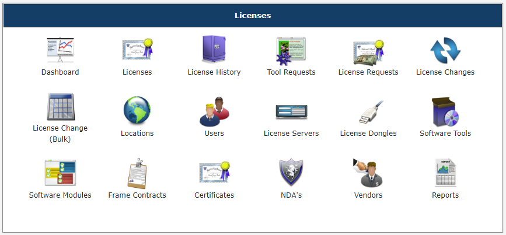Image resolution: width=506 pixels, height=235 pixels.
Task: Go to Tool Requests via its label
Action: tap(291, 72)
